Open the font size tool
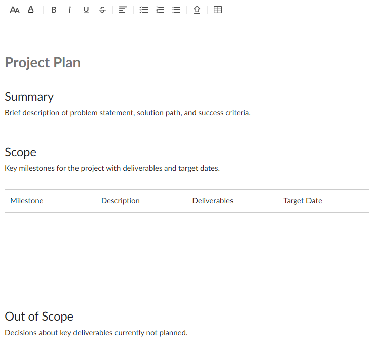Image resolution: width=386 pixels, height=355 pixels. coord(15,10)
